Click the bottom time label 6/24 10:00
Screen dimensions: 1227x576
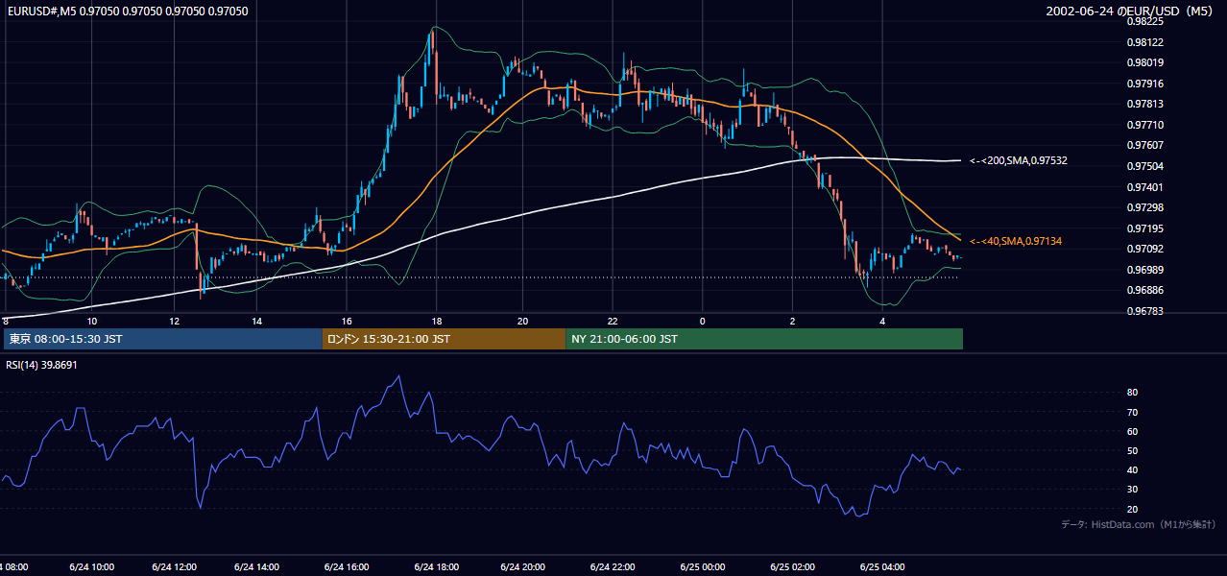(92, 566)
